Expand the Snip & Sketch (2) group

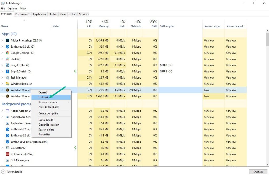point(2,71)
